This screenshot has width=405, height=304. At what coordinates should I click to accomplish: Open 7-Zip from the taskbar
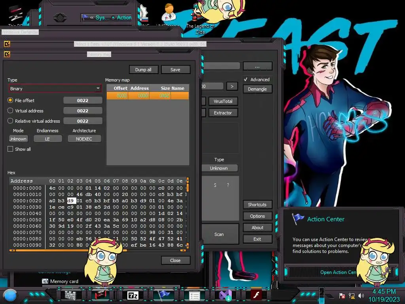[133, 295]
